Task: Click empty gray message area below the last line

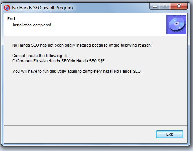Action: click(96, 100)
